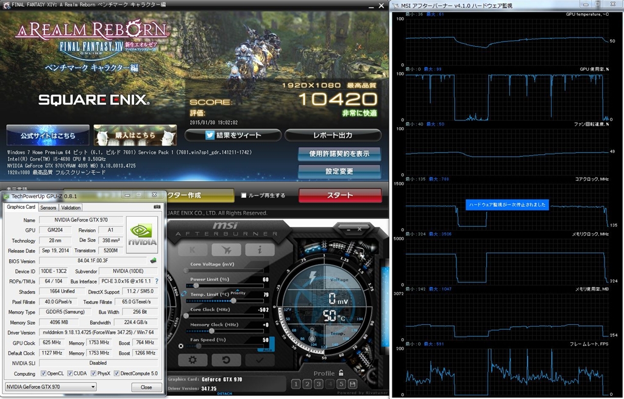Click the small gear next to Fan Speed
This screenshot has height=399, width=624.
click(x=181, y=346)
